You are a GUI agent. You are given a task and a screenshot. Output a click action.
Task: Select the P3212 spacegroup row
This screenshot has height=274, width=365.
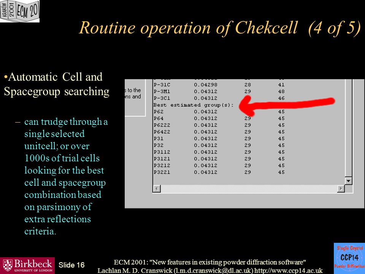point(219,166)
